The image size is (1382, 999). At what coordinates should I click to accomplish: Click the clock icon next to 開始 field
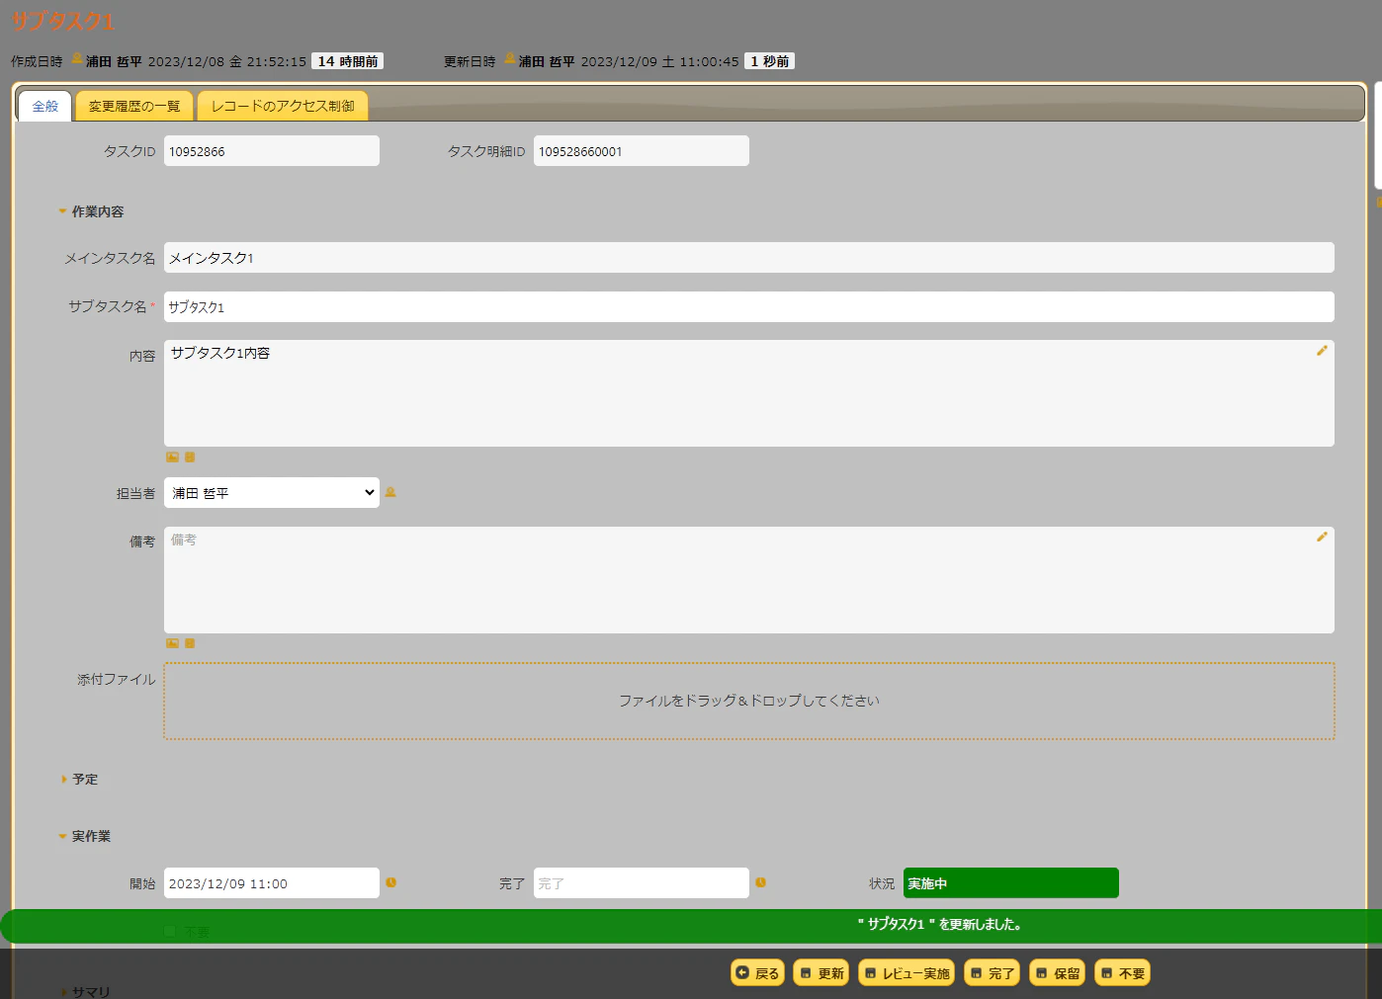click(x=390, y=882)
